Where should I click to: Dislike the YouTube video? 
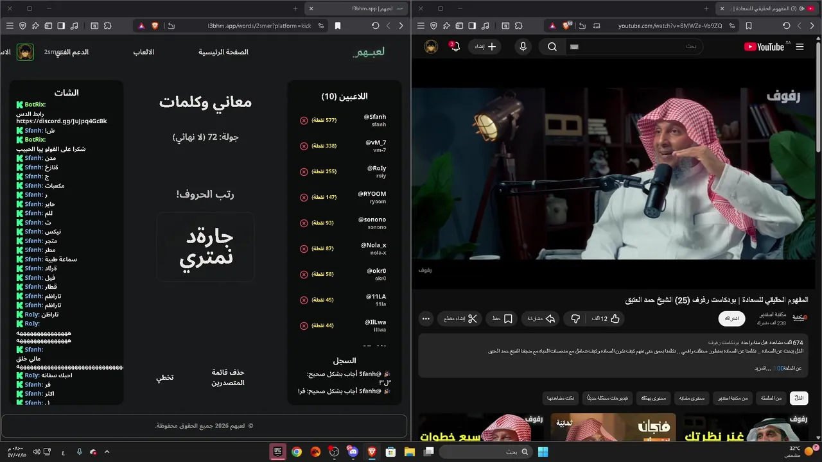pyautogui.click(x=575, y=318)
